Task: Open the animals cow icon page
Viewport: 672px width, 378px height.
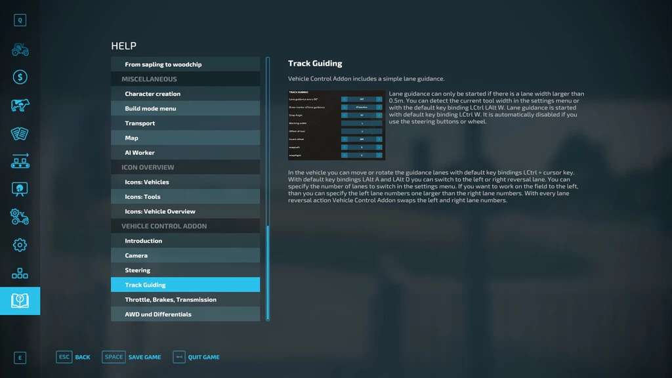Action: click(20, 106)
